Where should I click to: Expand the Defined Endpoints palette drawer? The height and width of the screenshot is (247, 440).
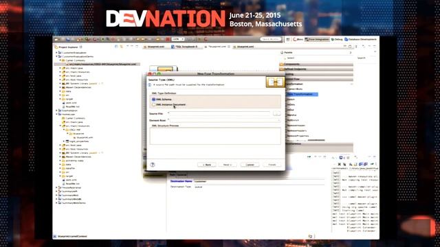click(316, 69)
